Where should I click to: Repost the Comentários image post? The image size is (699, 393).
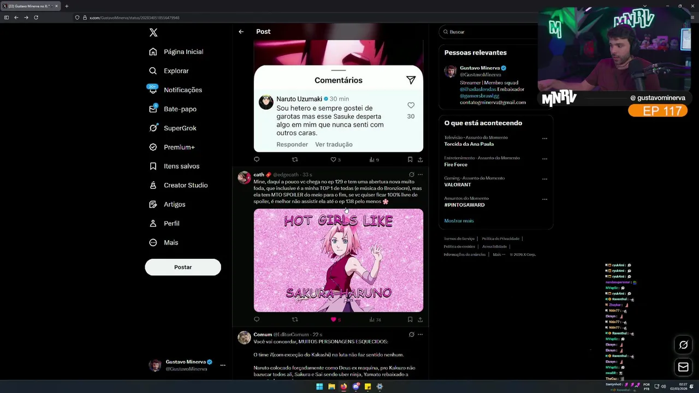(295, 159)
